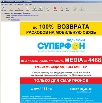102x103 pixels.
Task: Collapse the message header toggle
Action: click(x=2, y=13)
